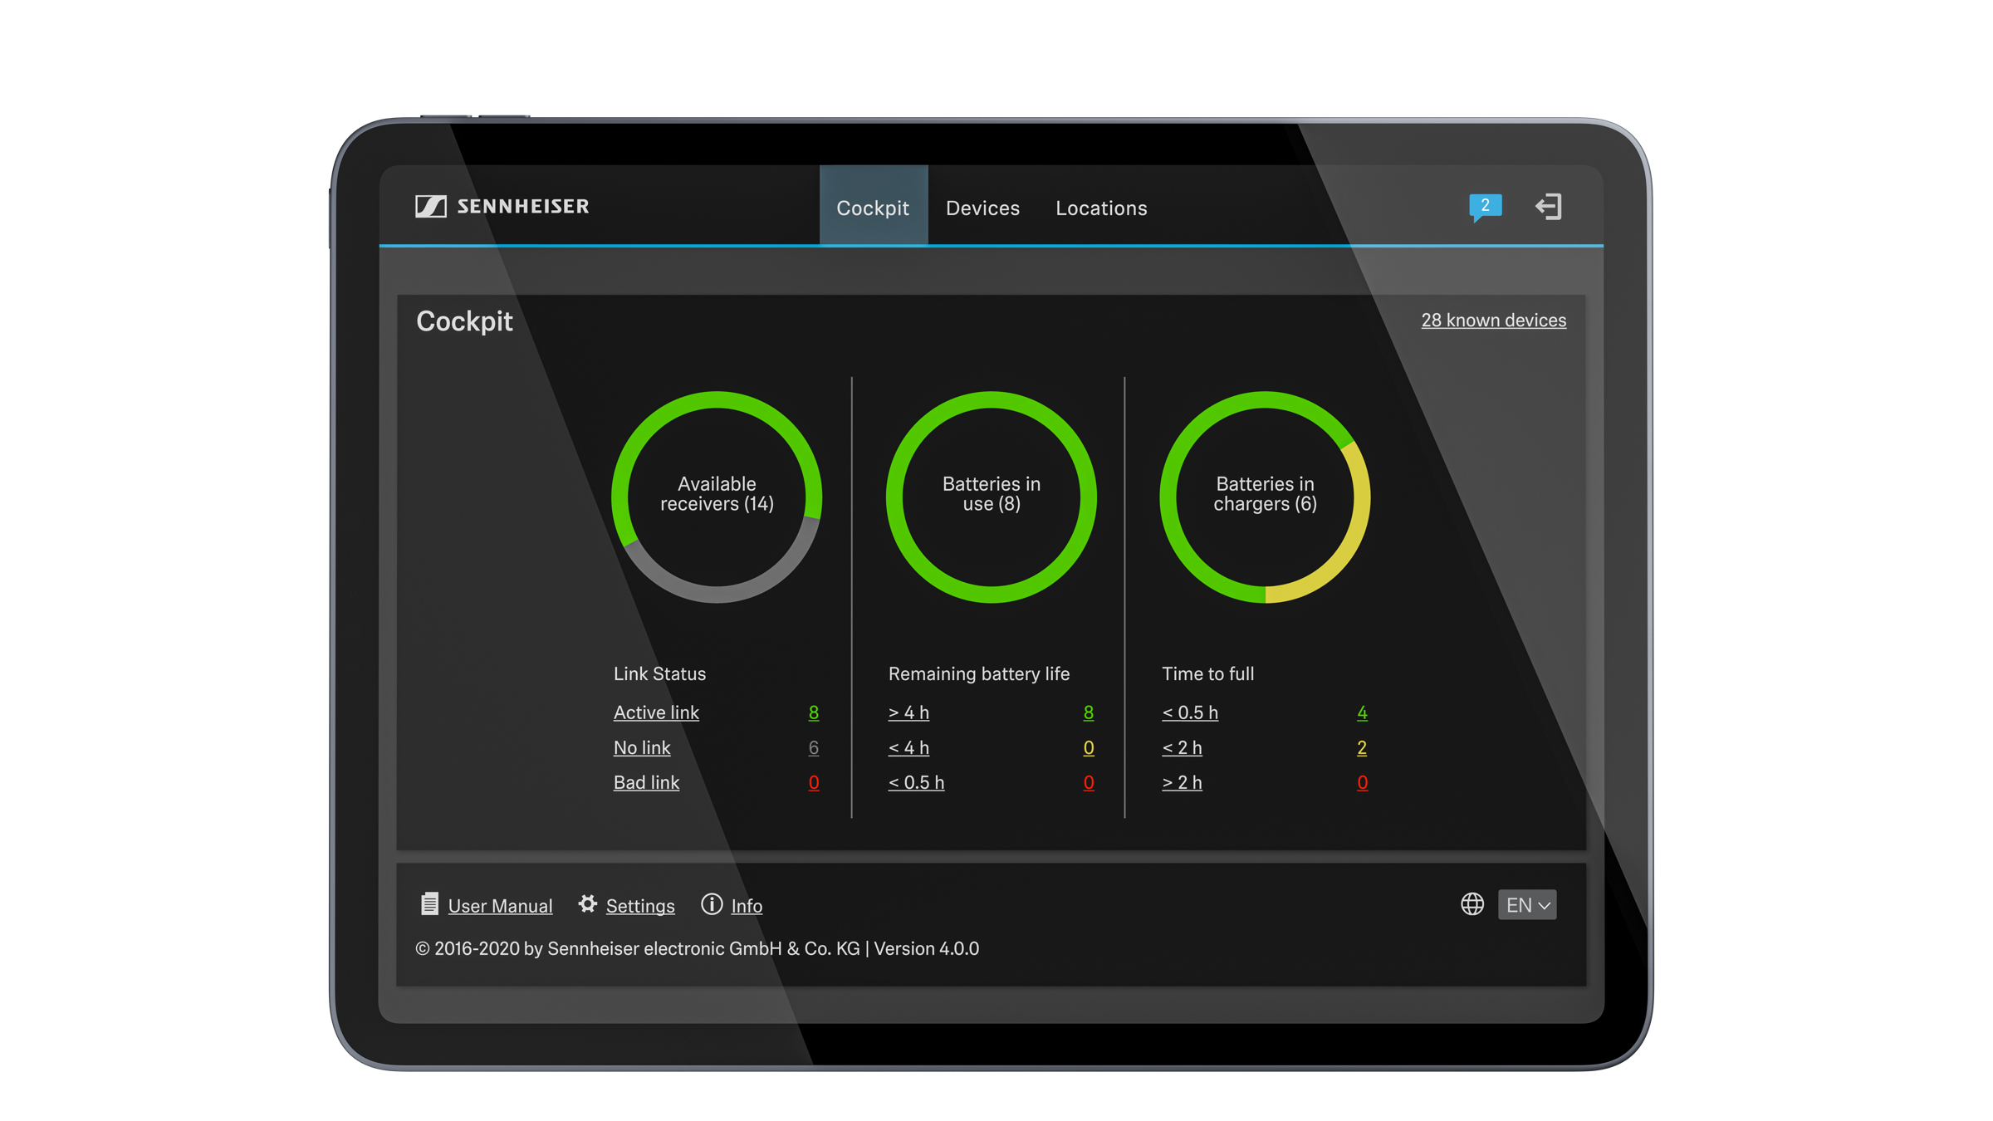Click the globe language icon
Image resolution: width=1993 pixels, height=1121 pixels.
tap(1473, 904)
